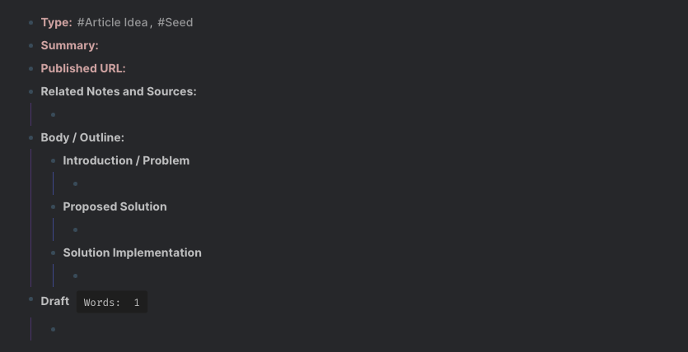Click the Introduction / Problem bullet
688x352 pixels.
click(54, 160)
